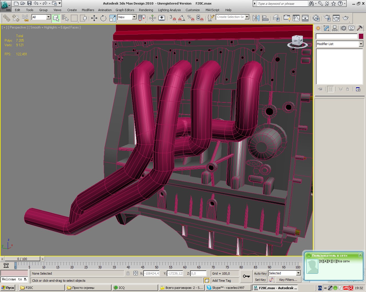Open the Utilities hammer panel
The width and height of the screenshot is (366, 292).
(360, 28)
